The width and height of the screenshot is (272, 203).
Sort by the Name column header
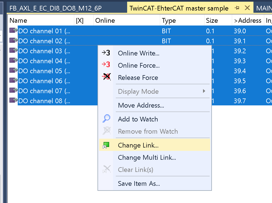click(41, 21)
